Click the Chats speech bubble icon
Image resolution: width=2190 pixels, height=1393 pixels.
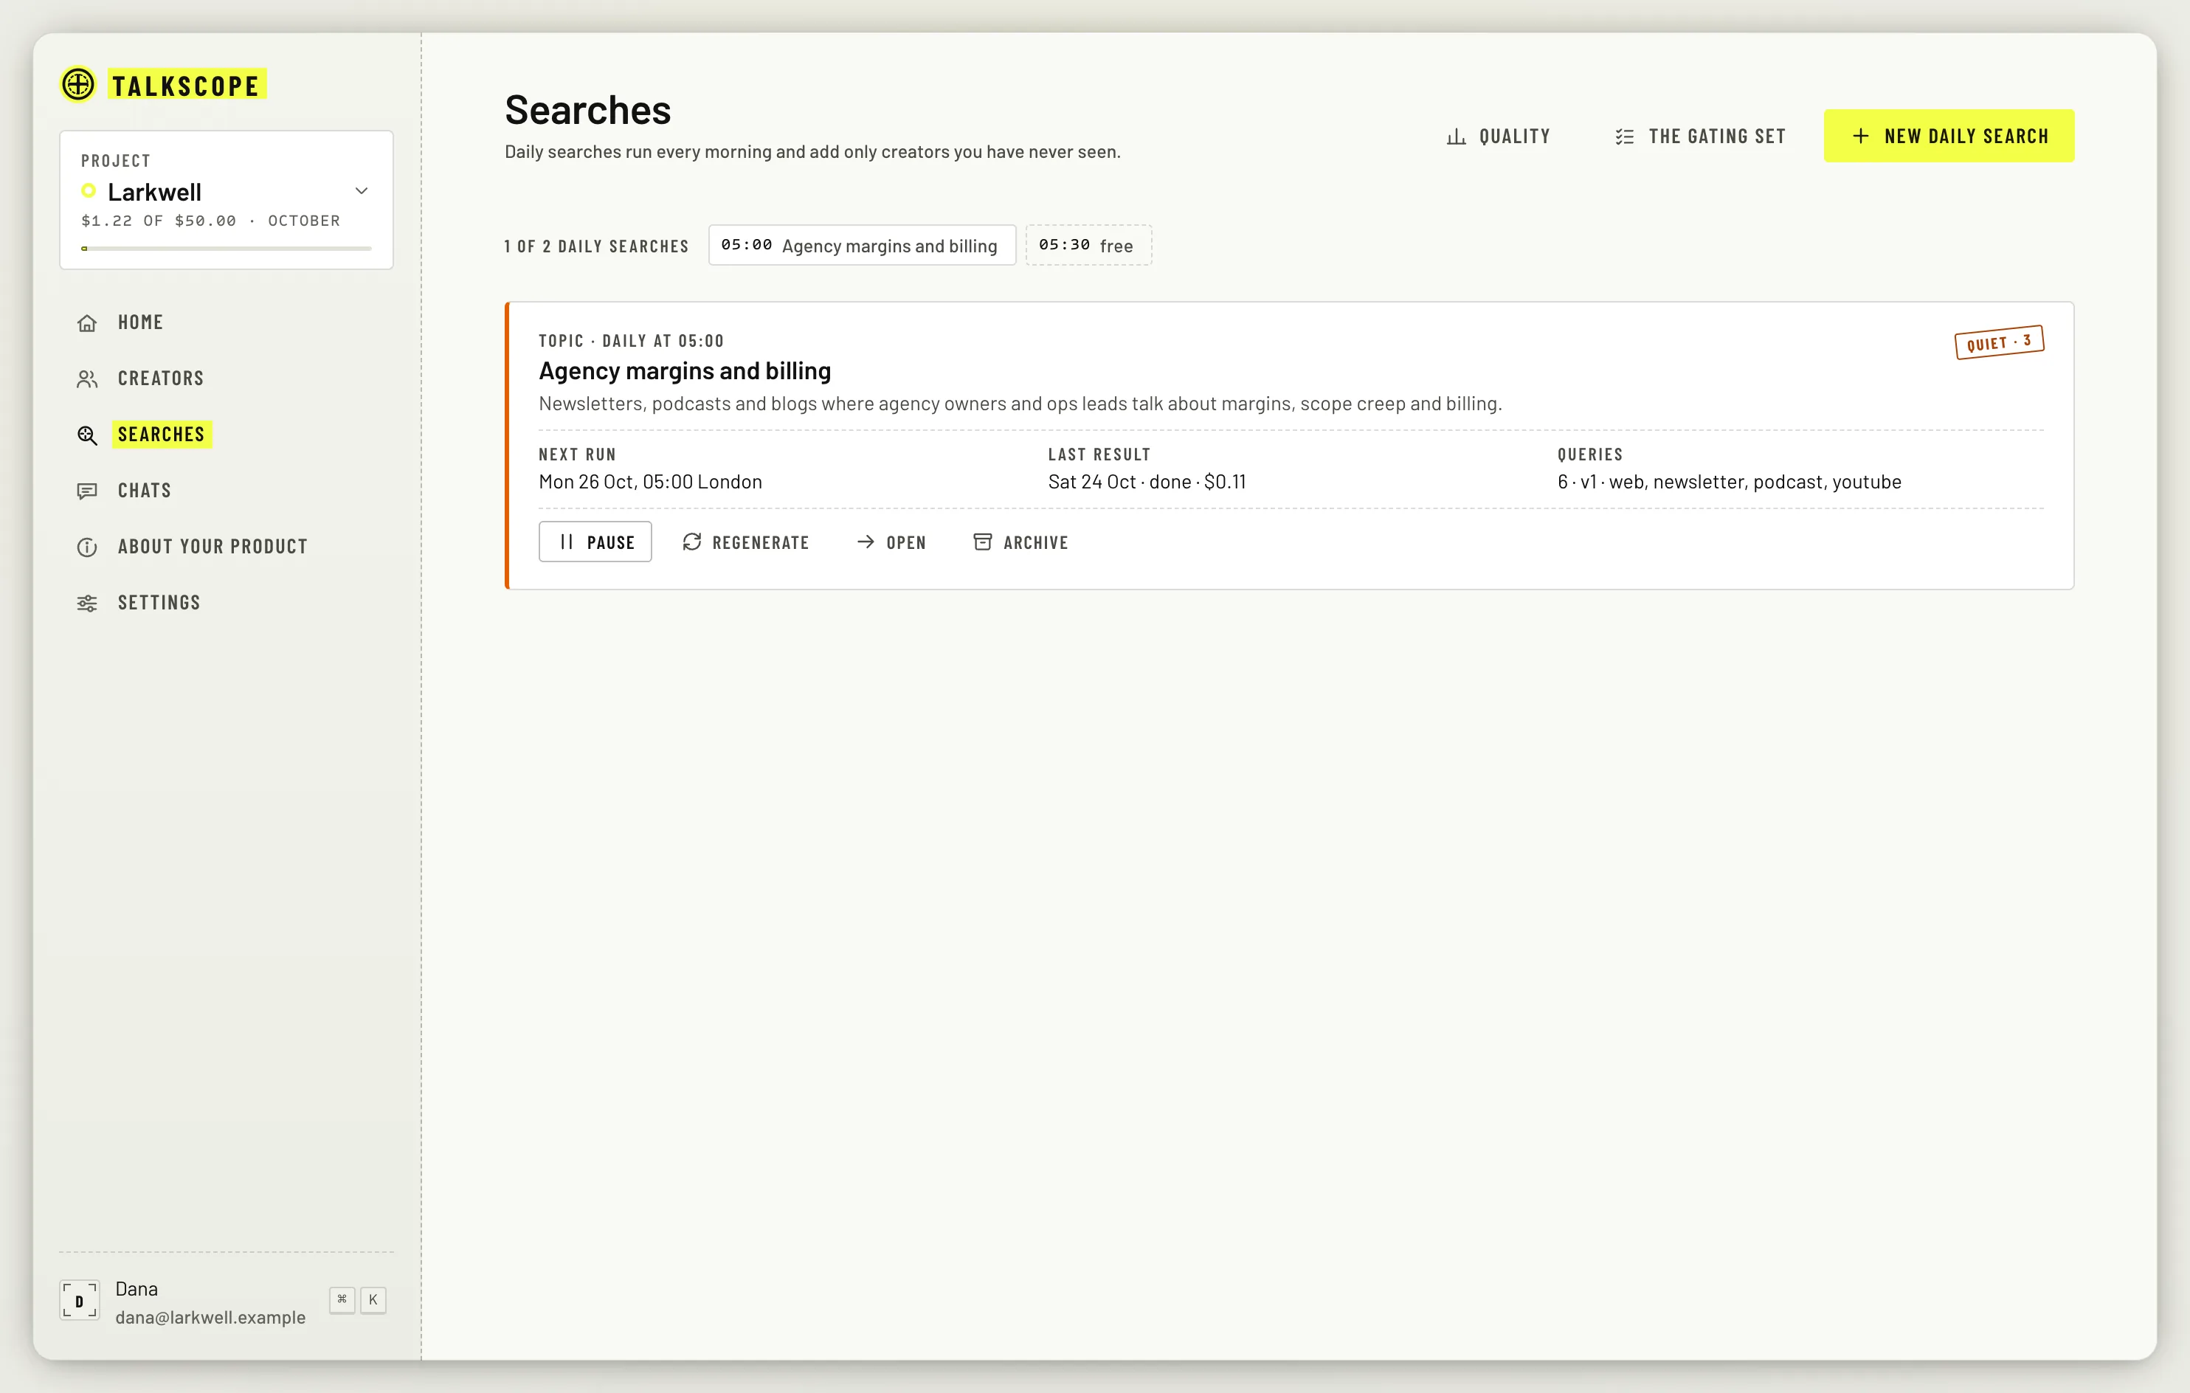click(x=87, y=491)
